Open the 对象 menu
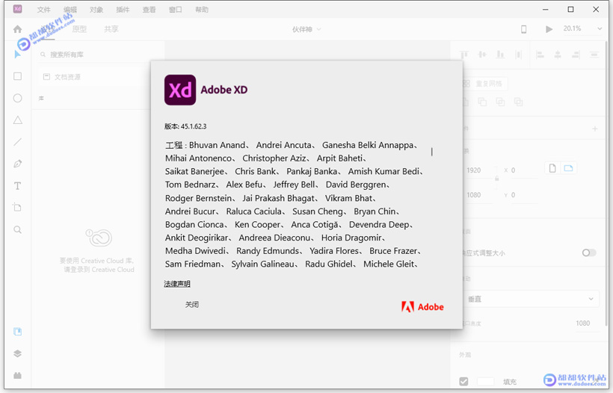Screen dimensions: 613x393 pos(96,10)
